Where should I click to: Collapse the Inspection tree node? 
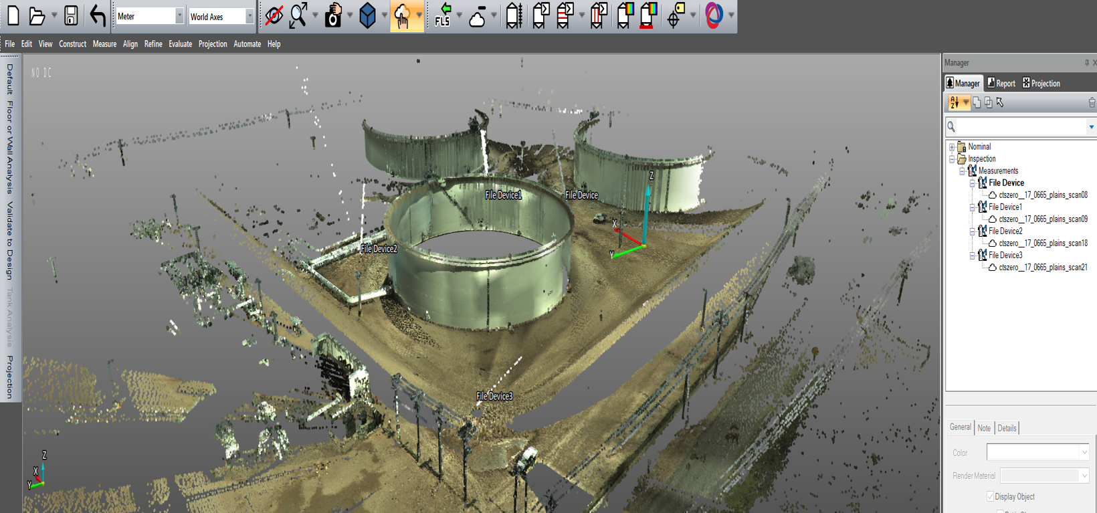(952, 159)
